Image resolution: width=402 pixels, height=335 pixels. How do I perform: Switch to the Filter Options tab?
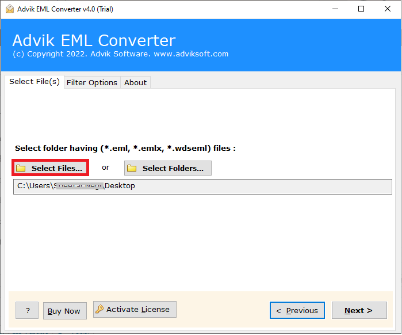(91, 82)
